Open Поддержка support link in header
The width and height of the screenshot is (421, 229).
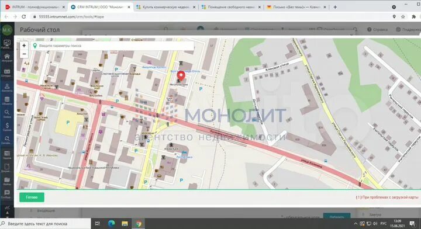pos(408,29)
